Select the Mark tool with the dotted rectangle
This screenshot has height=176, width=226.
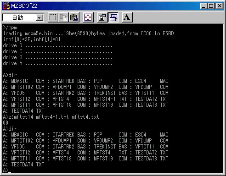53,17
